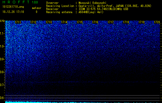Screen dimensions: 162x103
Task: Click the A504HB(yagi 4el) antenna text
Action: 91,12
